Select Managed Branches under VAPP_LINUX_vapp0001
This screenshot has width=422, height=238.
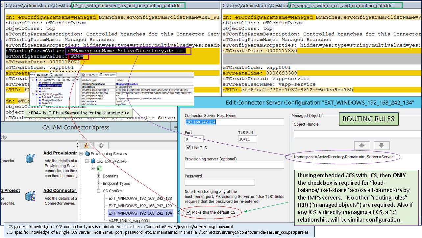52,100
